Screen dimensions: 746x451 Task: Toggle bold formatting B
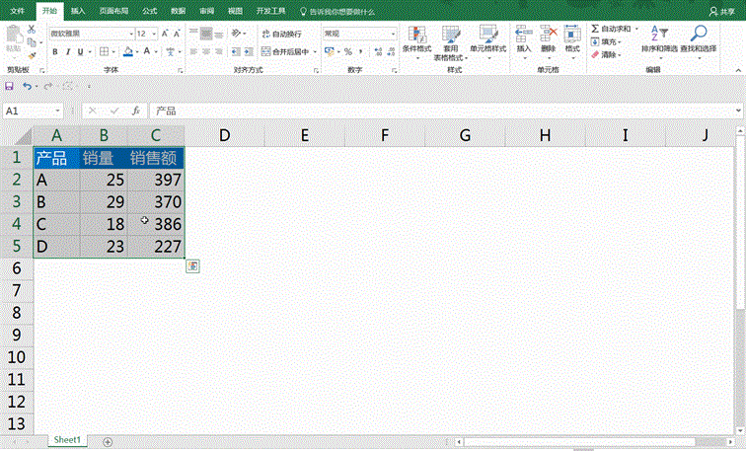53,51
